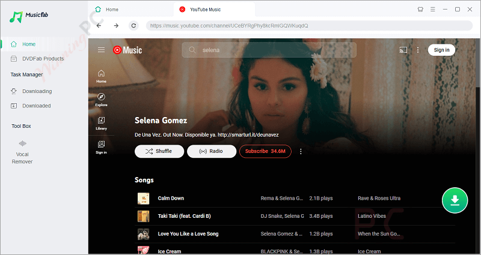This screenshot has width=481, height=255.
Task: Go back in the browser
Action: click(x=99, y=26)
